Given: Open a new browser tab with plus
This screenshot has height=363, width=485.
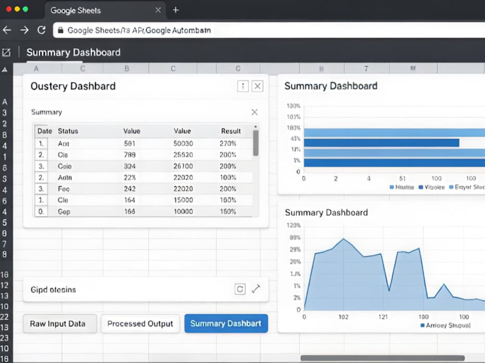Looking at the screenshot, I should pyautogui.click(x=176, y=10).
